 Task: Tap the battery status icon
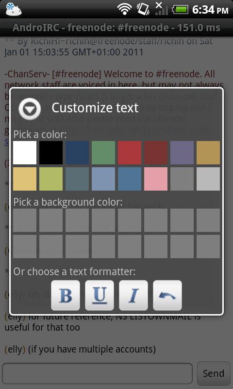pyautogui.click(x=180, y=10)
